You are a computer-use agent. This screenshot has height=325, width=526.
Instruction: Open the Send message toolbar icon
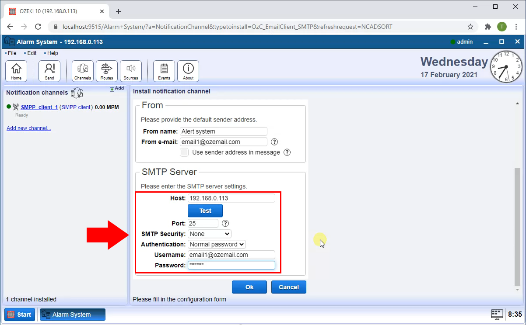click(49, 71)
